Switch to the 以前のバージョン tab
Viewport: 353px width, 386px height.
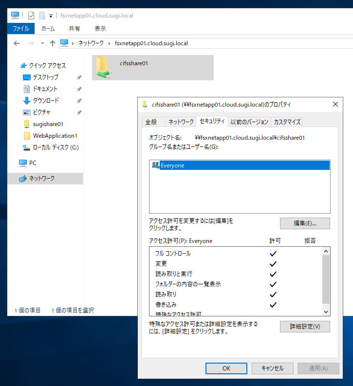pyautogui.click(x=249, y=122)
